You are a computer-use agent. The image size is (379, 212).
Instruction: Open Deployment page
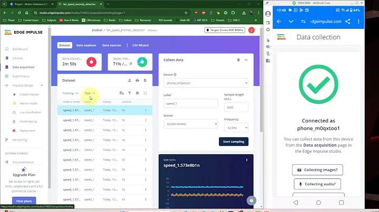[27, 131]
